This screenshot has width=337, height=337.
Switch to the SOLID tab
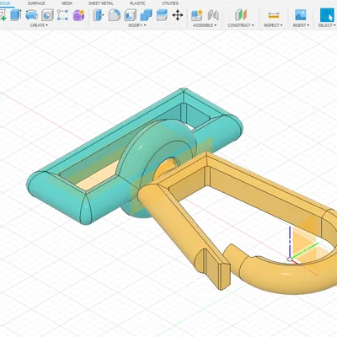[5, 3]
